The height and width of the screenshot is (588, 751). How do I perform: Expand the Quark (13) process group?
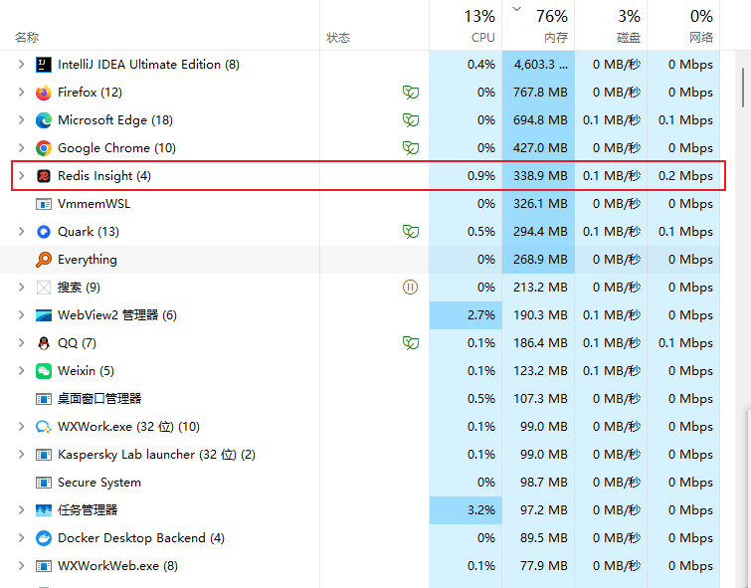click(x=21, y=232)
